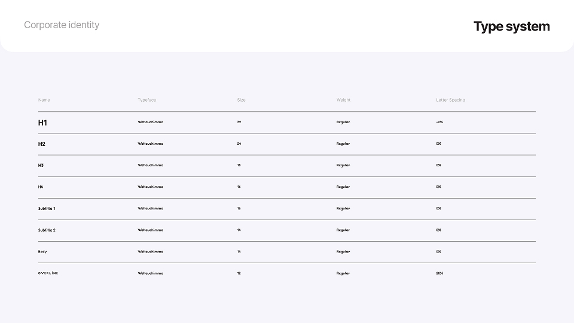Click the "Subtitle 2" style name

[x=47, y=230]
